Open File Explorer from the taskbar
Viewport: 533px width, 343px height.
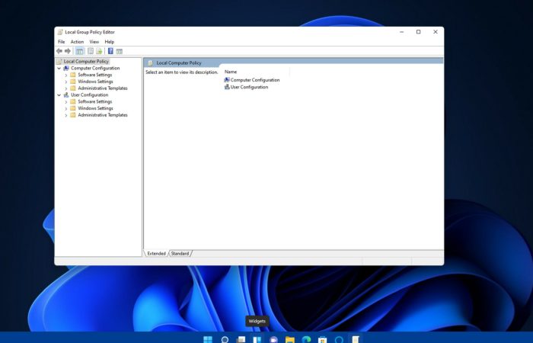click(290, 339)
